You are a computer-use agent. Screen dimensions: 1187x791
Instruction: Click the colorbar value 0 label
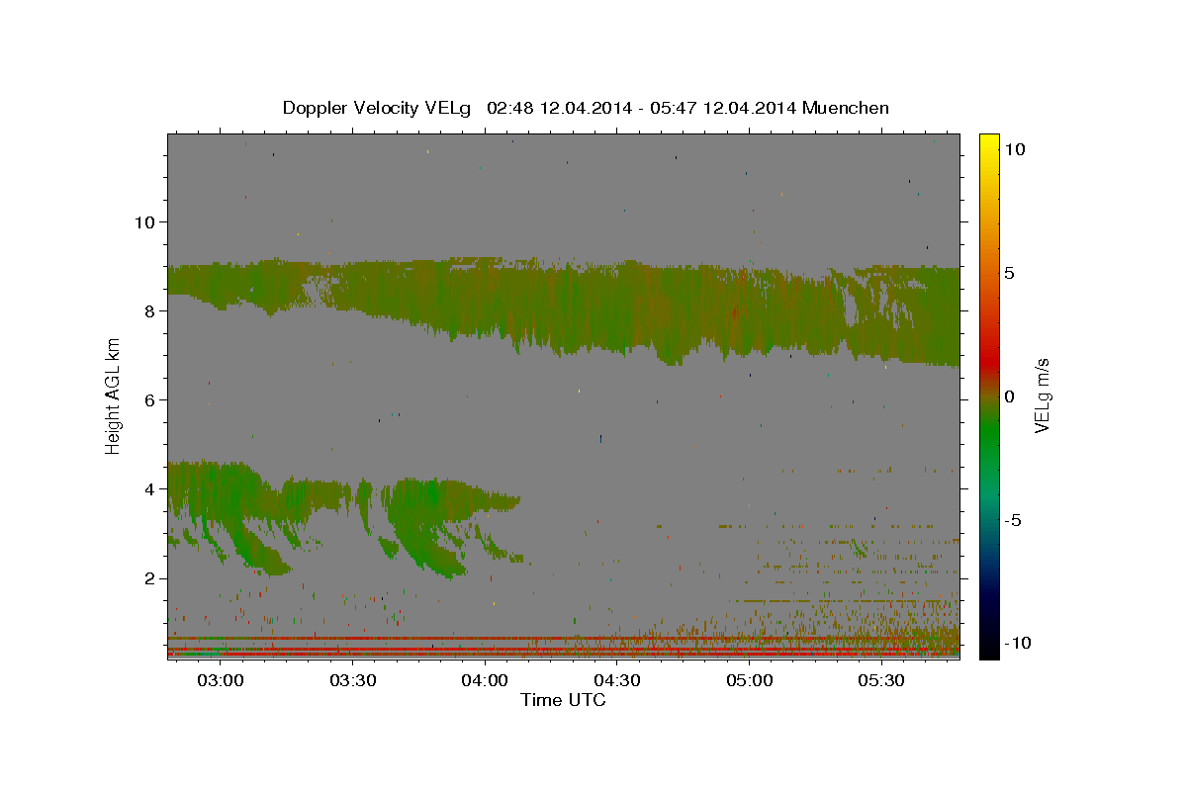coord(1009,396)
